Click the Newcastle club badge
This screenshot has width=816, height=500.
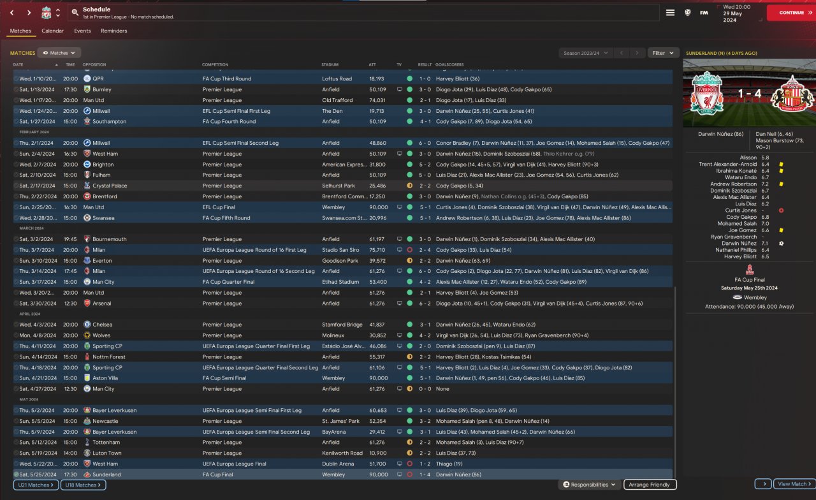87,421
